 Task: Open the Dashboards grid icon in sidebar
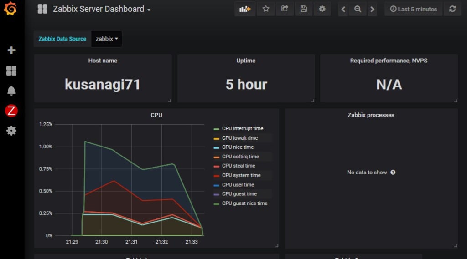tap(11, 71)
